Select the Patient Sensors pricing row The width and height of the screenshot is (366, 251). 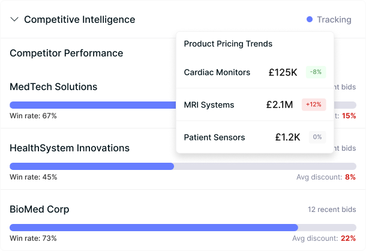point(214,138)
